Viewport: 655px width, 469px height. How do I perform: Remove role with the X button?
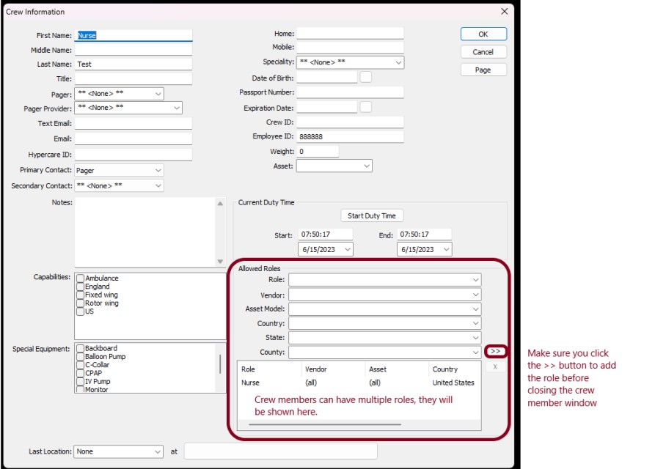point(495,366)
